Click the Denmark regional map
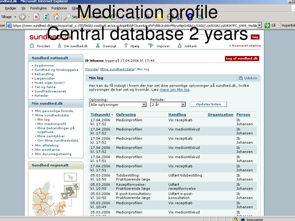Viewport: 295px width, 221px height. [x=49, y=199]
